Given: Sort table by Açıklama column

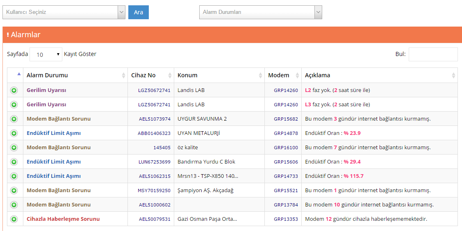Looking at the screenshot, I should pyautogui.click(x=380, y=75).
